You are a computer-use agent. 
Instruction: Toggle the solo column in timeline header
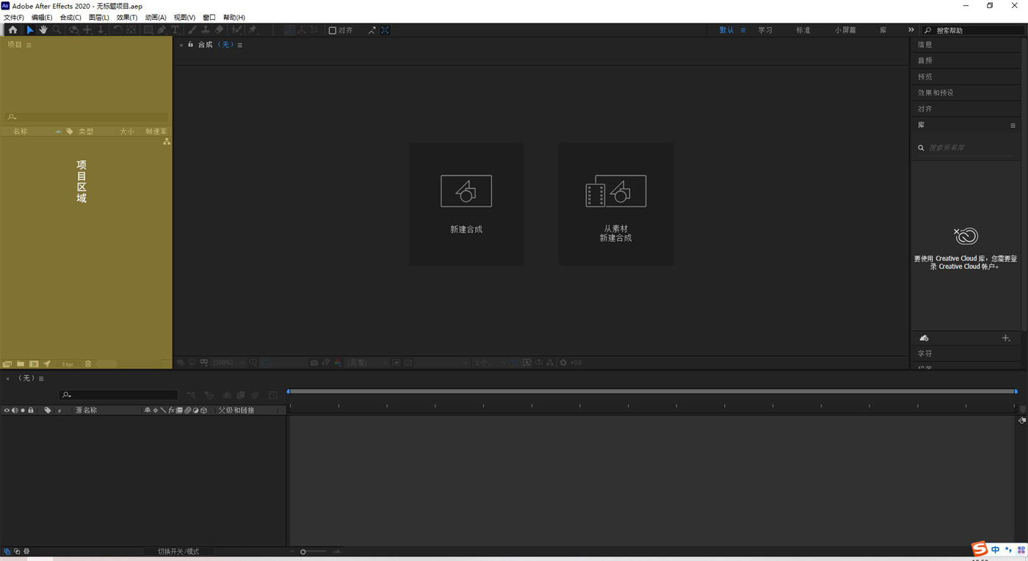point(23,410)
